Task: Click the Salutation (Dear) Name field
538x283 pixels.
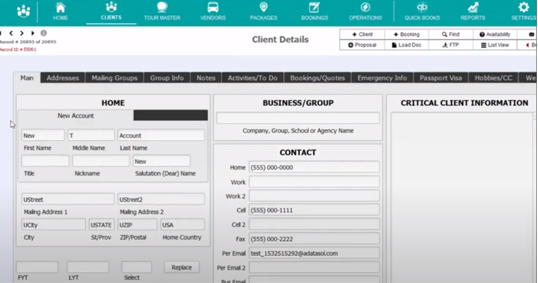Action: (162, 161)
